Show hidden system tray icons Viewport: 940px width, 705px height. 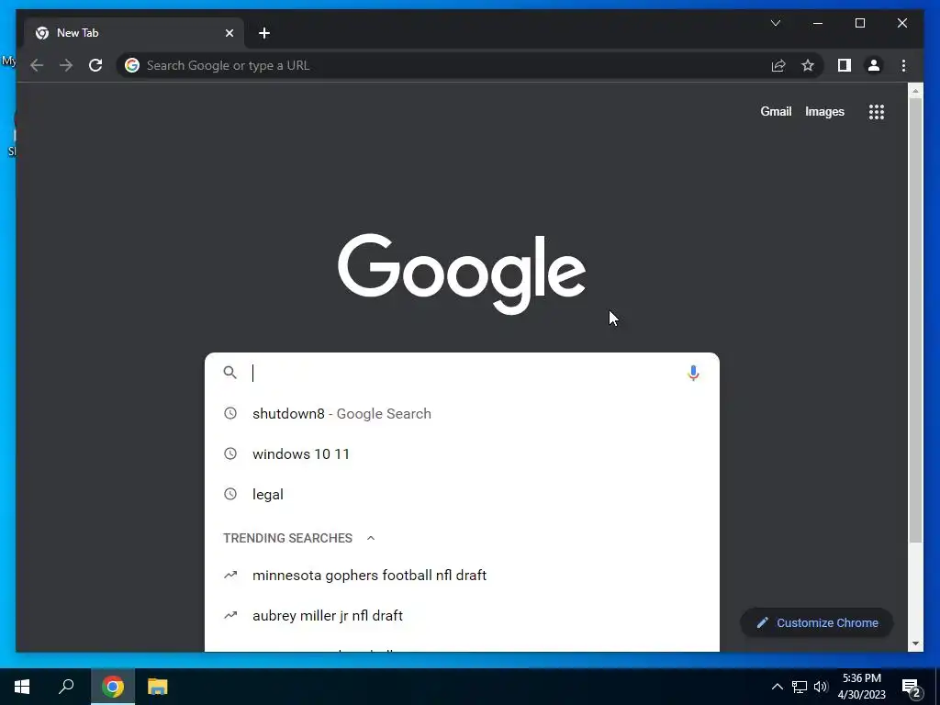[777, 687]
